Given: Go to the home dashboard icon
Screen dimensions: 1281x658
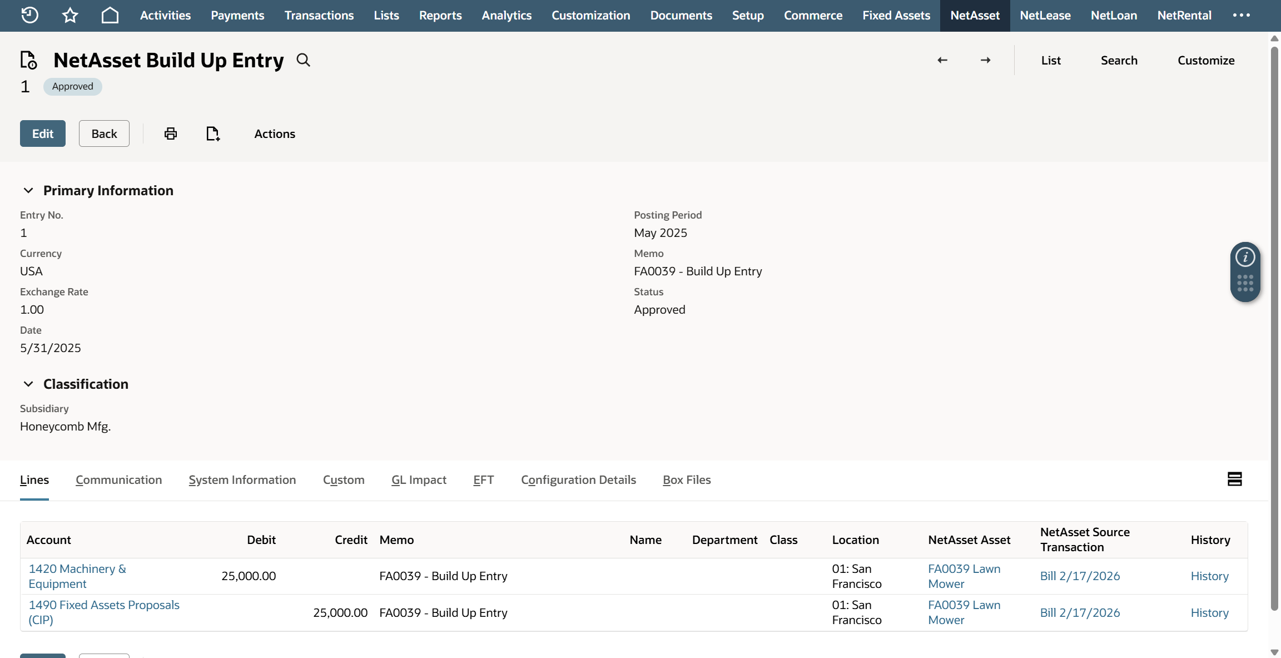Looking at the screenshot, I should [110, 15].
